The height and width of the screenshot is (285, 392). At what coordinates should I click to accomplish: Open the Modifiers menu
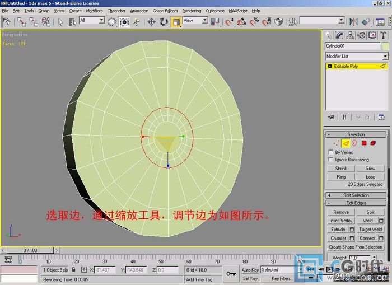coord(94,11)
